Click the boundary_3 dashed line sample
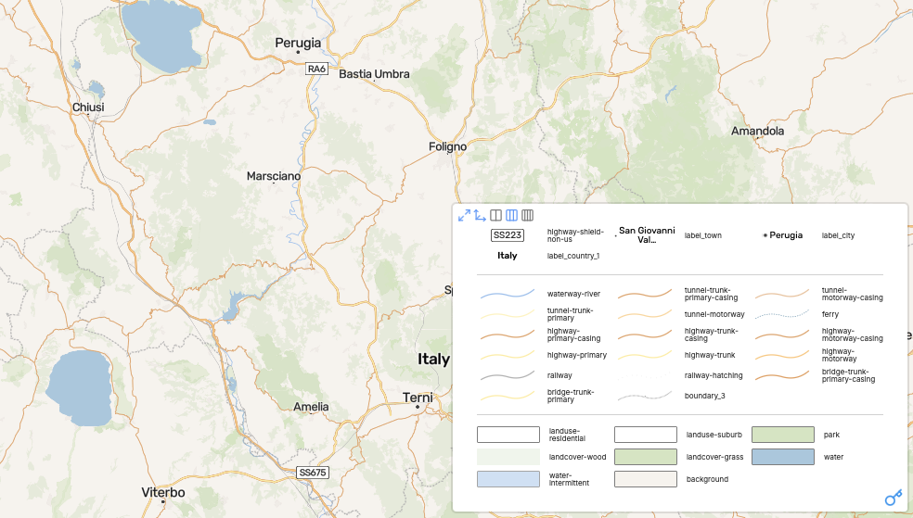 tap(645, 396)
